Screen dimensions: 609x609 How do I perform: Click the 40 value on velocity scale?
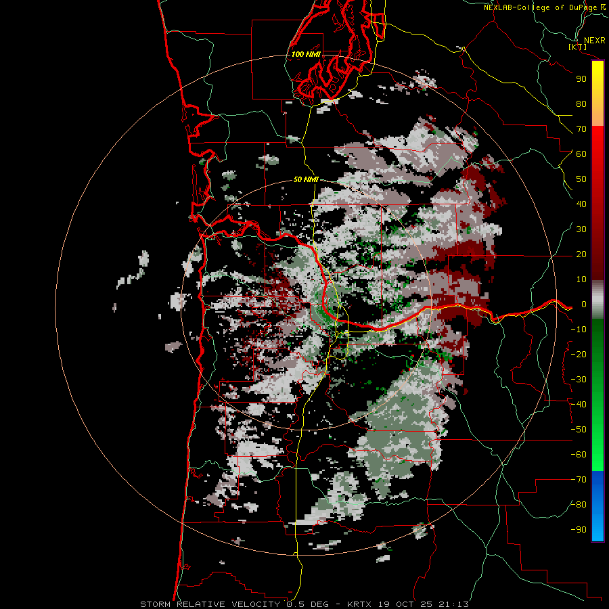(581, 204)
